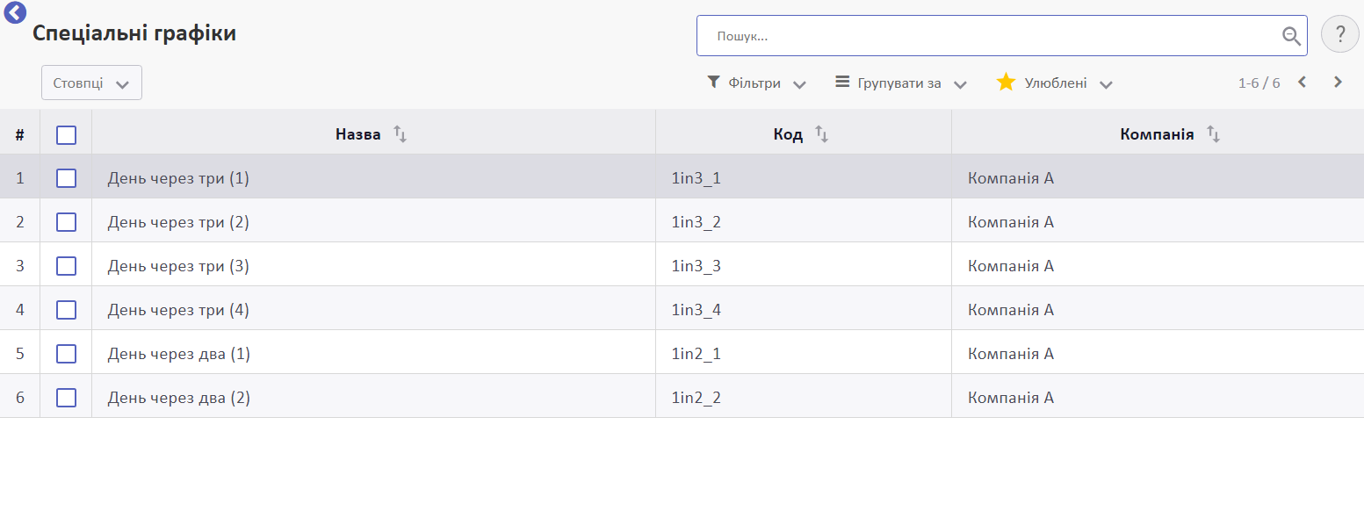Expand the Фільтри dropdown
The image size is (1364, 511).
tap(756, 83)
